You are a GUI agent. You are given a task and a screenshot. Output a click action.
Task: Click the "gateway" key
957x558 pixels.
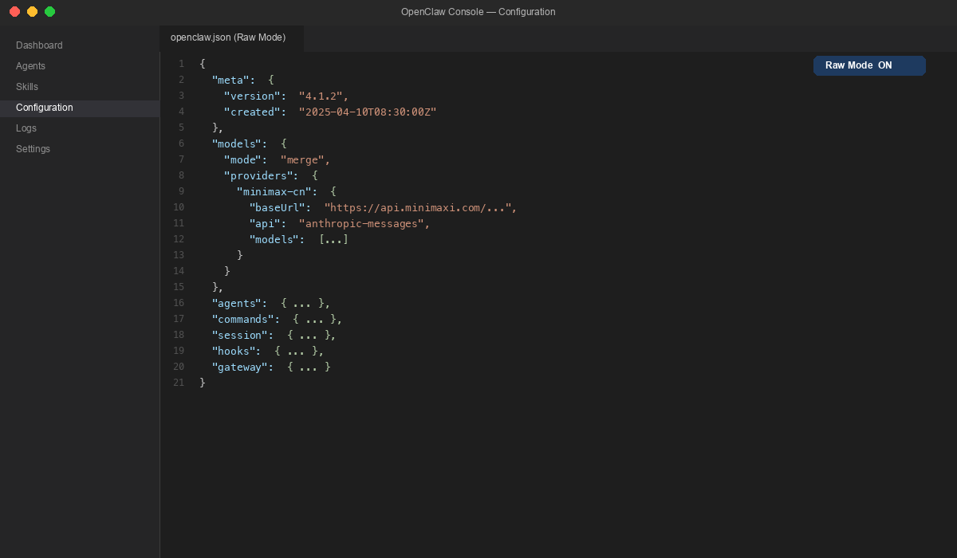tap(240, 367)
